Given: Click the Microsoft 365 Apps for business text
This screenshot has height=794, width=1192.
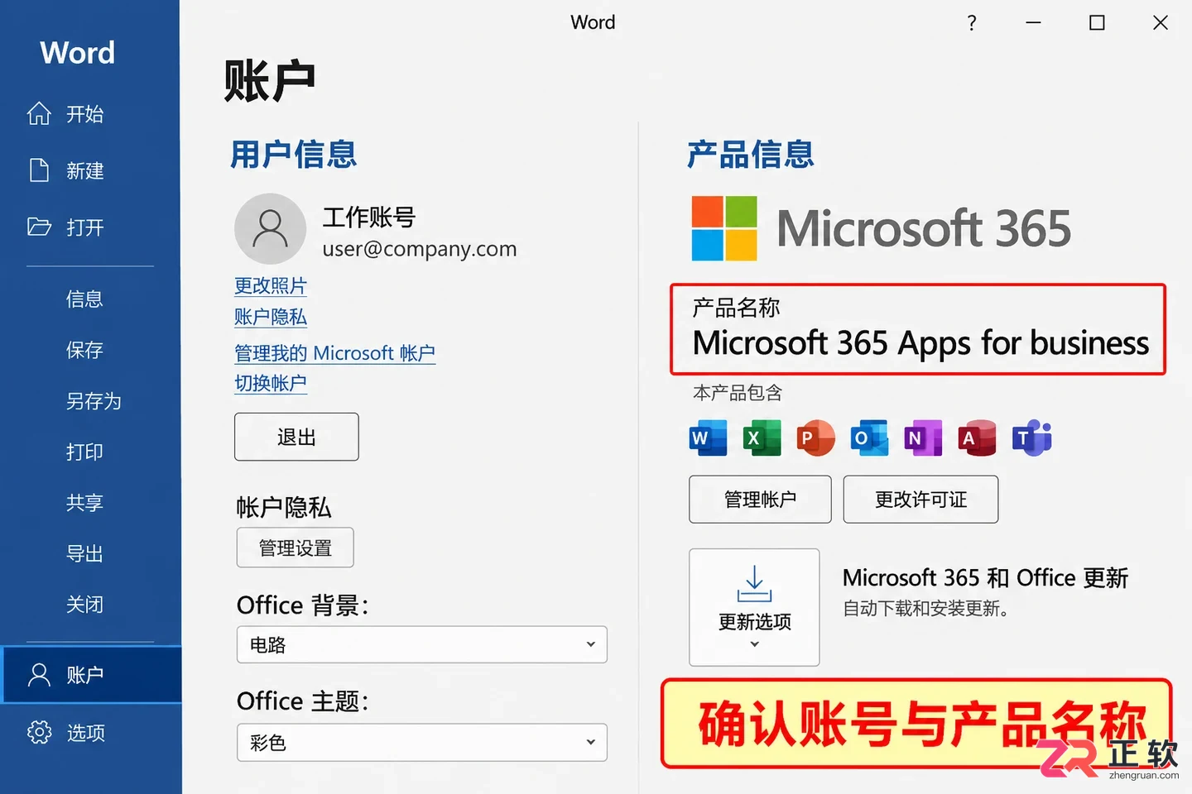Looking at the screenshot, I should tap(920, 343).
